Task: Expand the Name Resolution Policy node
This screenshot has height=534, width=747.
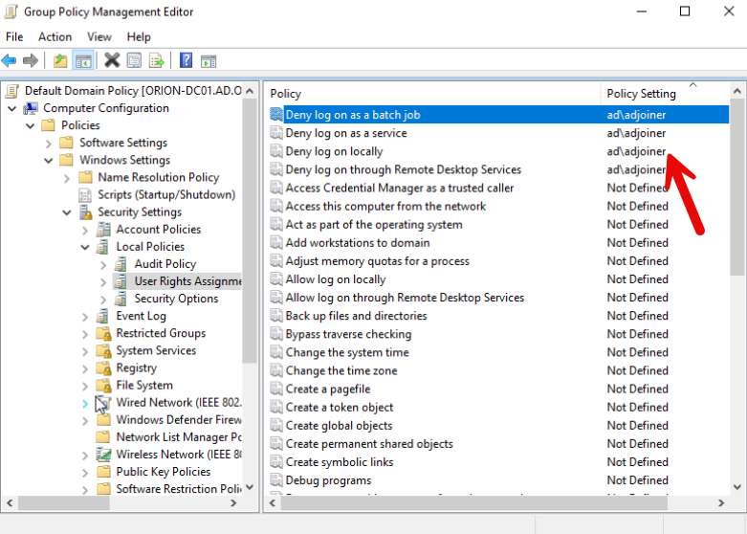Action: tap(67, 178)
